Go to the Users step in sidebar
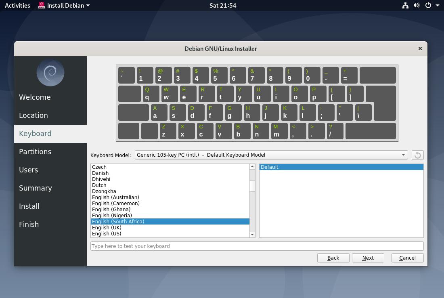Image resolution: width=444 pixels, height=298 pixels. (50, 170)
